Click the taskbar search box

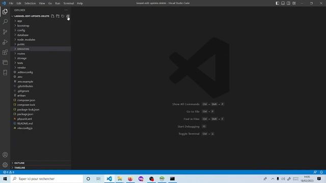tap(47, 178)
